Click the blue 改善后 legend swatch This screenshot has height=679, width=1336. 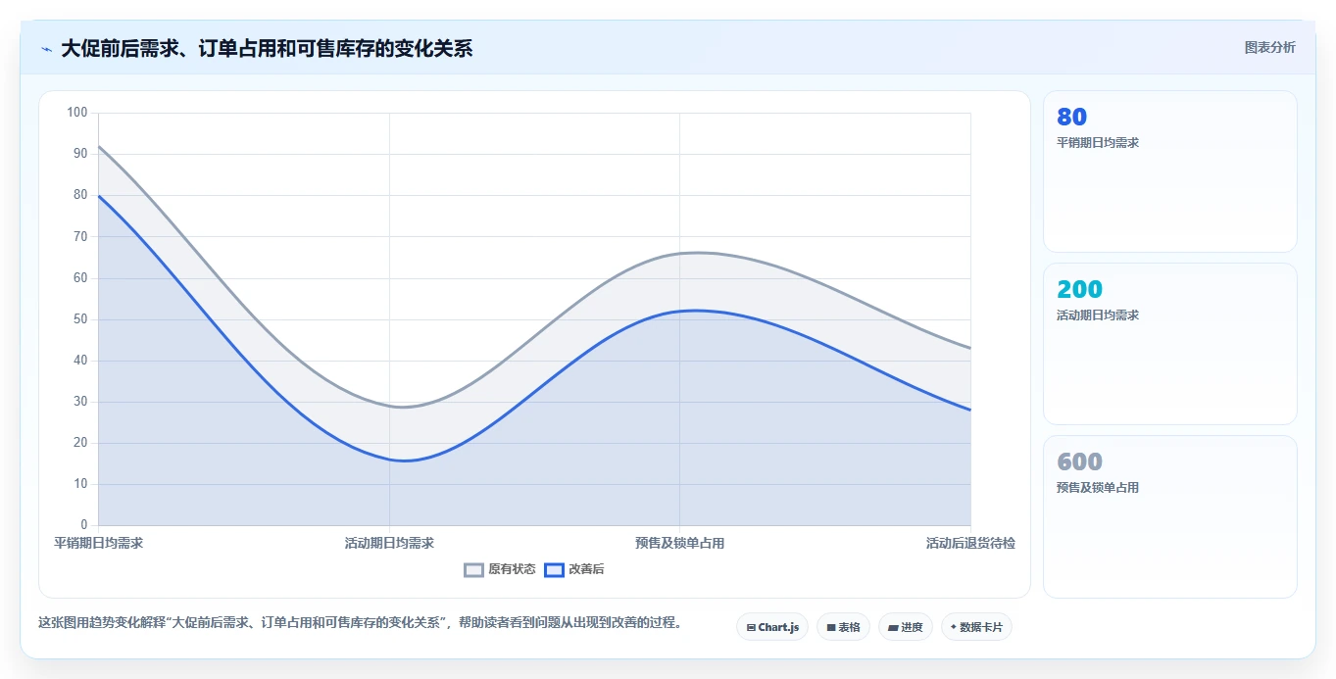tap(554, 569)
